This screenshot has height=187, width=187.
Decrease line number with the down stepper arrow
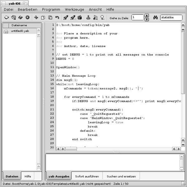pyautogui.click(x=147, y=19)
